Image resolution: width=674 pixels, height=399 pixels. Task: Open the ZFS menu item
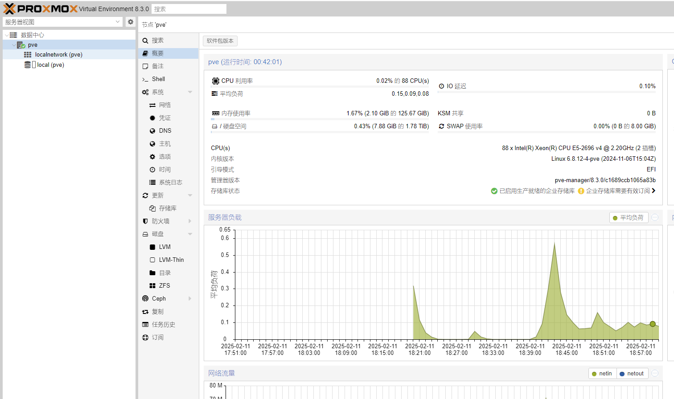point(168,286)
